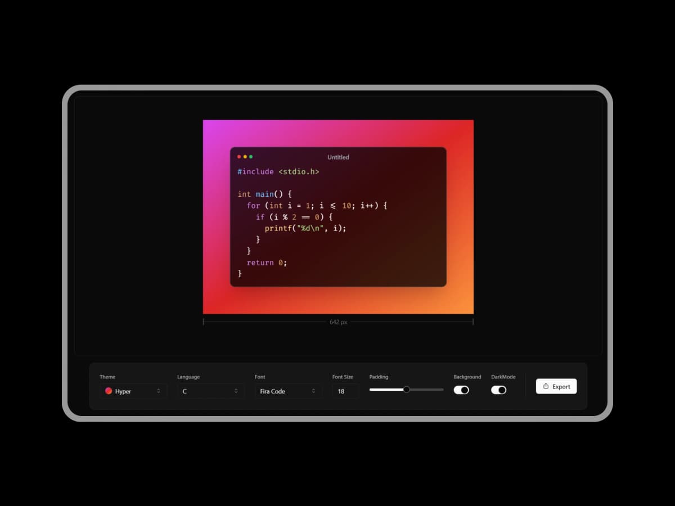Click the left end of width ruler
Image resolution: width=675 pixels, height=506 pixels.
pyautogui.click(x=203, y=322)
